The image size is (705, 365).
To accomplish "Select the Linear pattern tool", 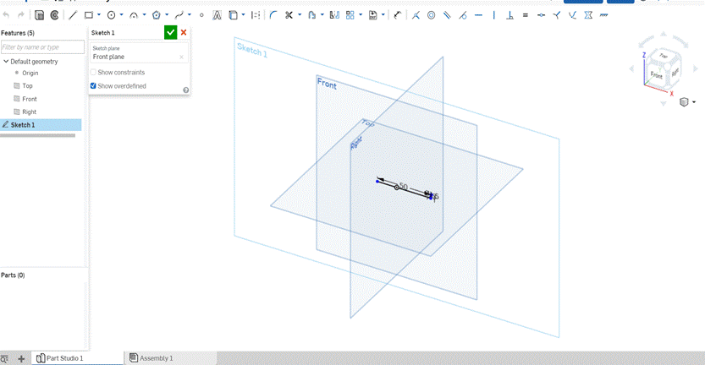I will [350, 15].
